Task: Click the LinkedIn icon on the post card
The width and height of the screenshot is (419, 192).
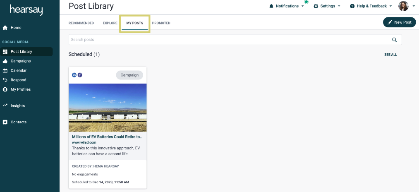Action: (x=74, y=75)
